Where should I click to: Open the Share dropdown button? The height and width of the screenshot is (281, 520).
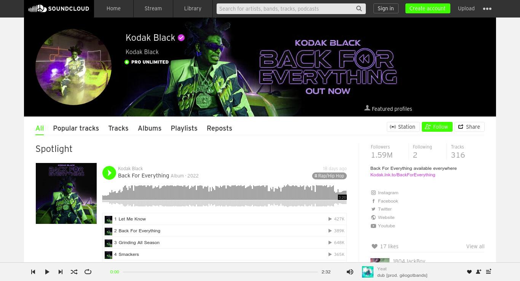469,127
